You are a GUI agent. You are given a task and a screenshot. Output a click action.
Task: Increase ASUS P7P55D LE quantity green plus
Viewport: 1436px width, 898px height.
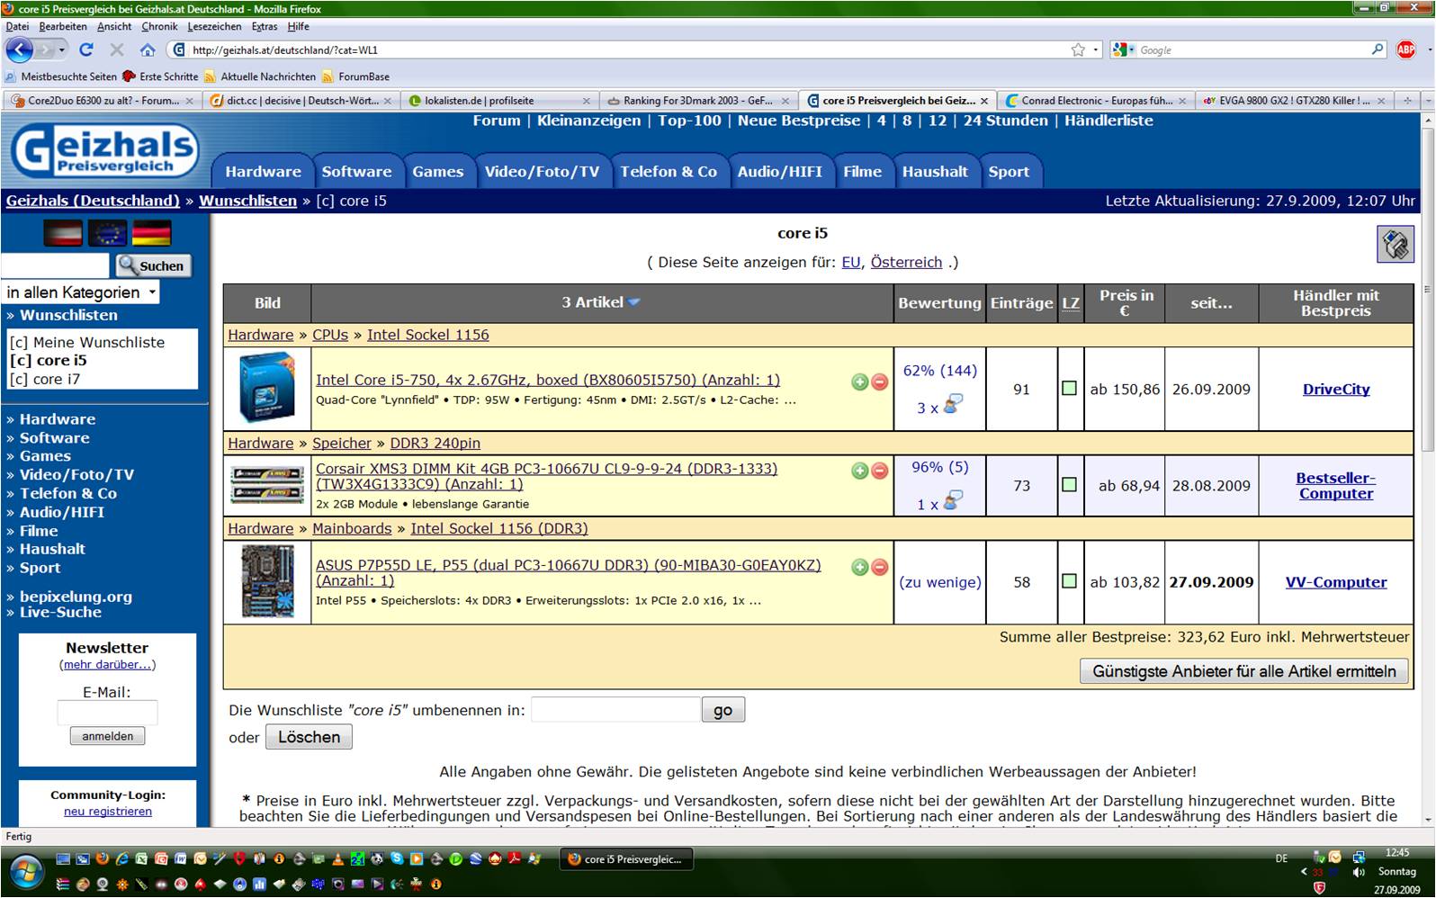pyautogui.click(x=859, y=567)
